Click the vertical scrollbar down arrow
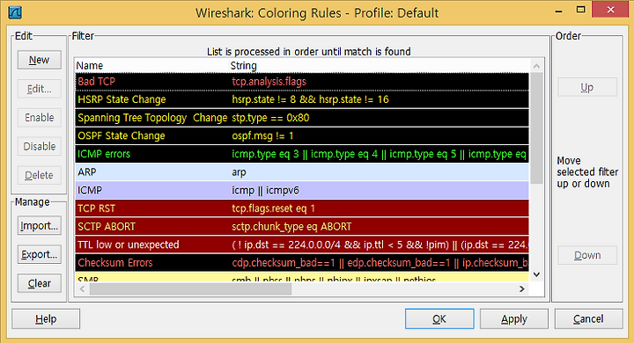The height and width of the screenshot is (343, 634). pos(536,274)
